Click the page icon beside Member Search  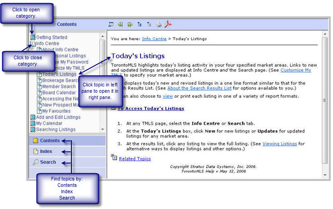[x=39, y=86]
